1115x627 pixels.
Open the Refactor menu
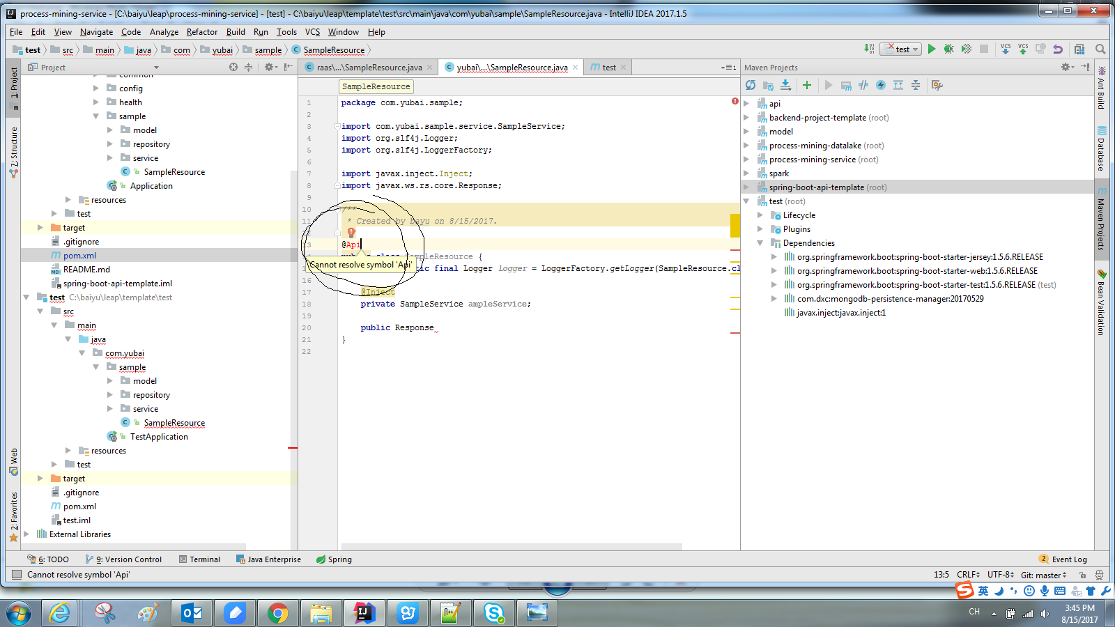point(202,32)
